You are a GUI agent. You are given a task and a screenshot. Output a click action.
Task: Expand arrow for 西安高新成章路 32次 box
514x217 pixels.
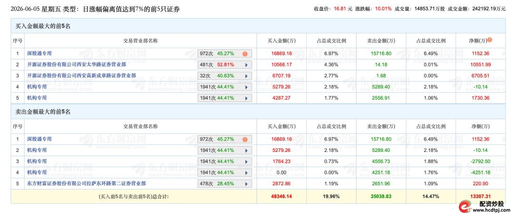click(247, 76)
